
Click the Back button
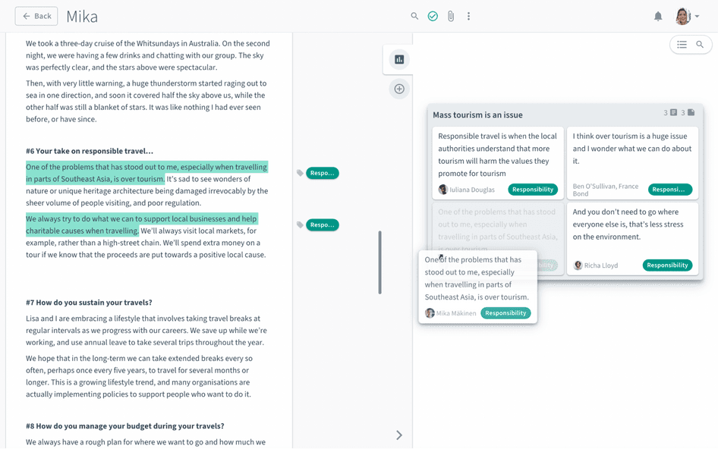pos(36,15)
